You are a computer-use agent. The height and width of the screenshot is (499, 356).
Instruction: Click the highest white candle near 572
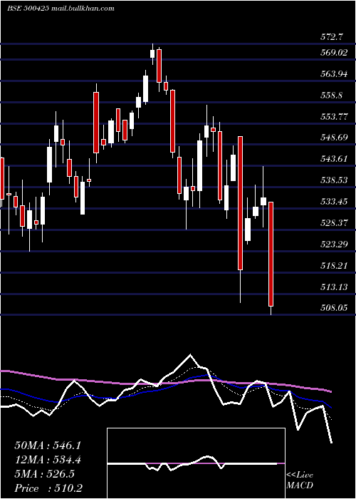point(152,53)
